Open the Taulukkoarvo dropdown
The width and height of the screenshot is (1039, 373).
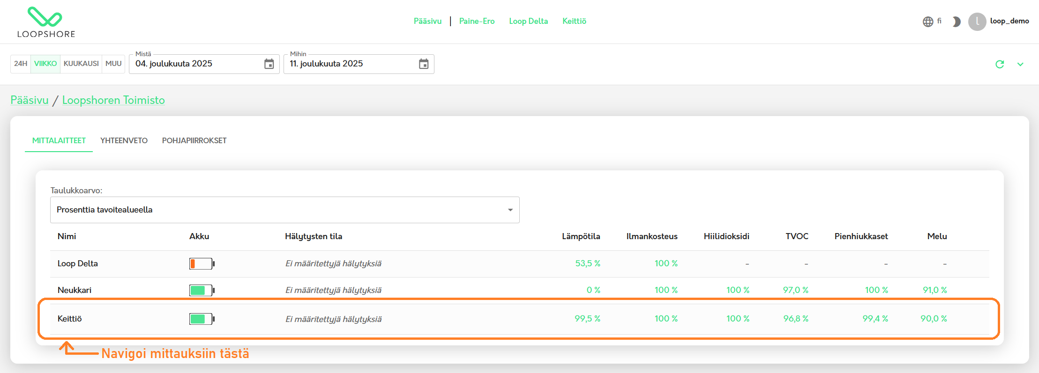click(284, 210)
